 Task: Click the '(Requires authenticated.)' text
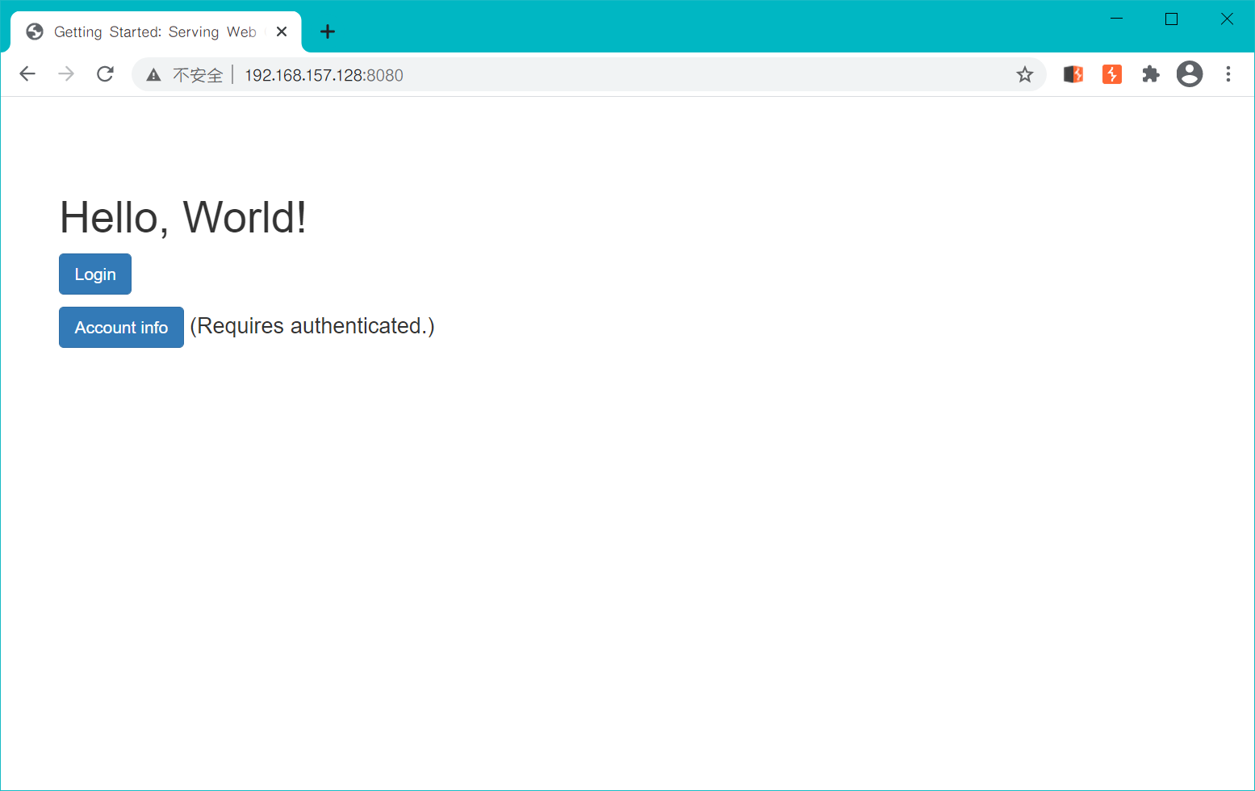click(312, 326)
